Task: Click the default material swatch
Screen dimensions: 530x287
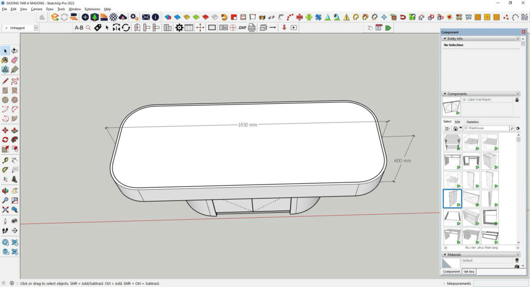Action: click(451, 263)
